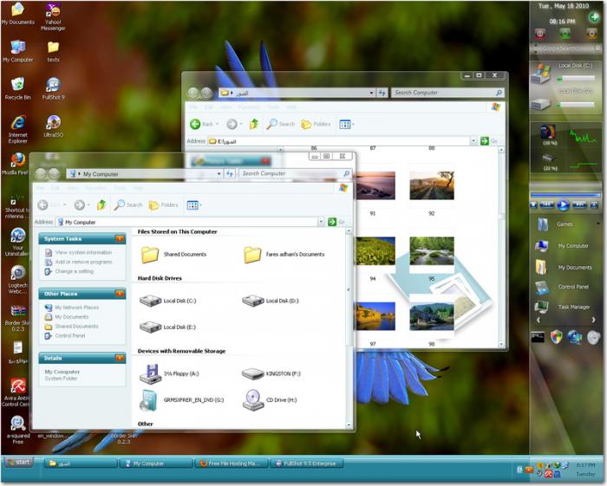Click the orange lock button in sidebar gadget
The width and height of the screenshot is (607, 486).
pos(591,34)
